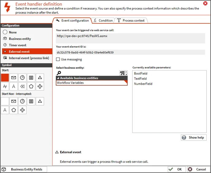Choose the pentagon symbol under Start
This screenshot has height=173, width=211.
point(31,87)
